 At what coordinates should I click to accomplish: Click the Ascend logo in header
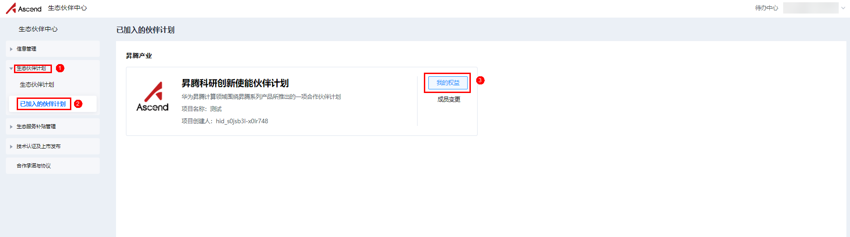[x=23, y=8]
